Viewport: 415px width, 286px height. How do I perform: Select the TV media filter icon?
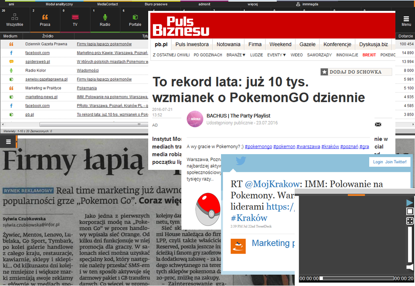75,17
